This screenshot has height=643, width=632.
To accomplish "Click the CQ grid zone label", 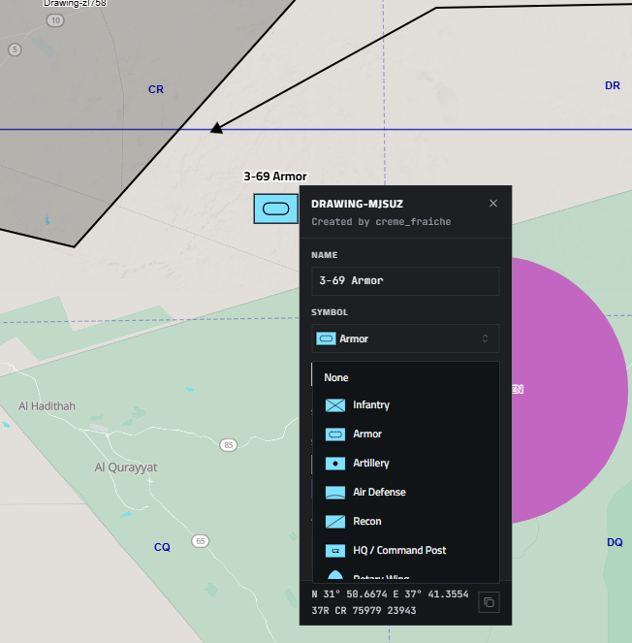I will (x=162, y=547).
